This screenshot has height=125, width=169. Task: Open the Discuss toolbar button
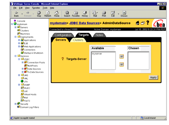[124, 14]
